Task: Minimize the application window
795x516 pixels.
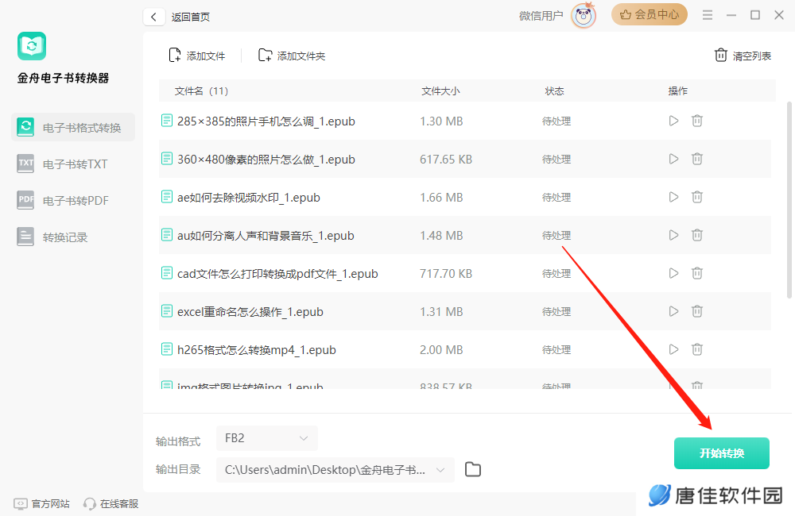Action: [x=731, y=15]
